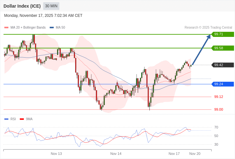
Task: Click the 30 MIN timeframe button
Action: click(x=51, y=6)
